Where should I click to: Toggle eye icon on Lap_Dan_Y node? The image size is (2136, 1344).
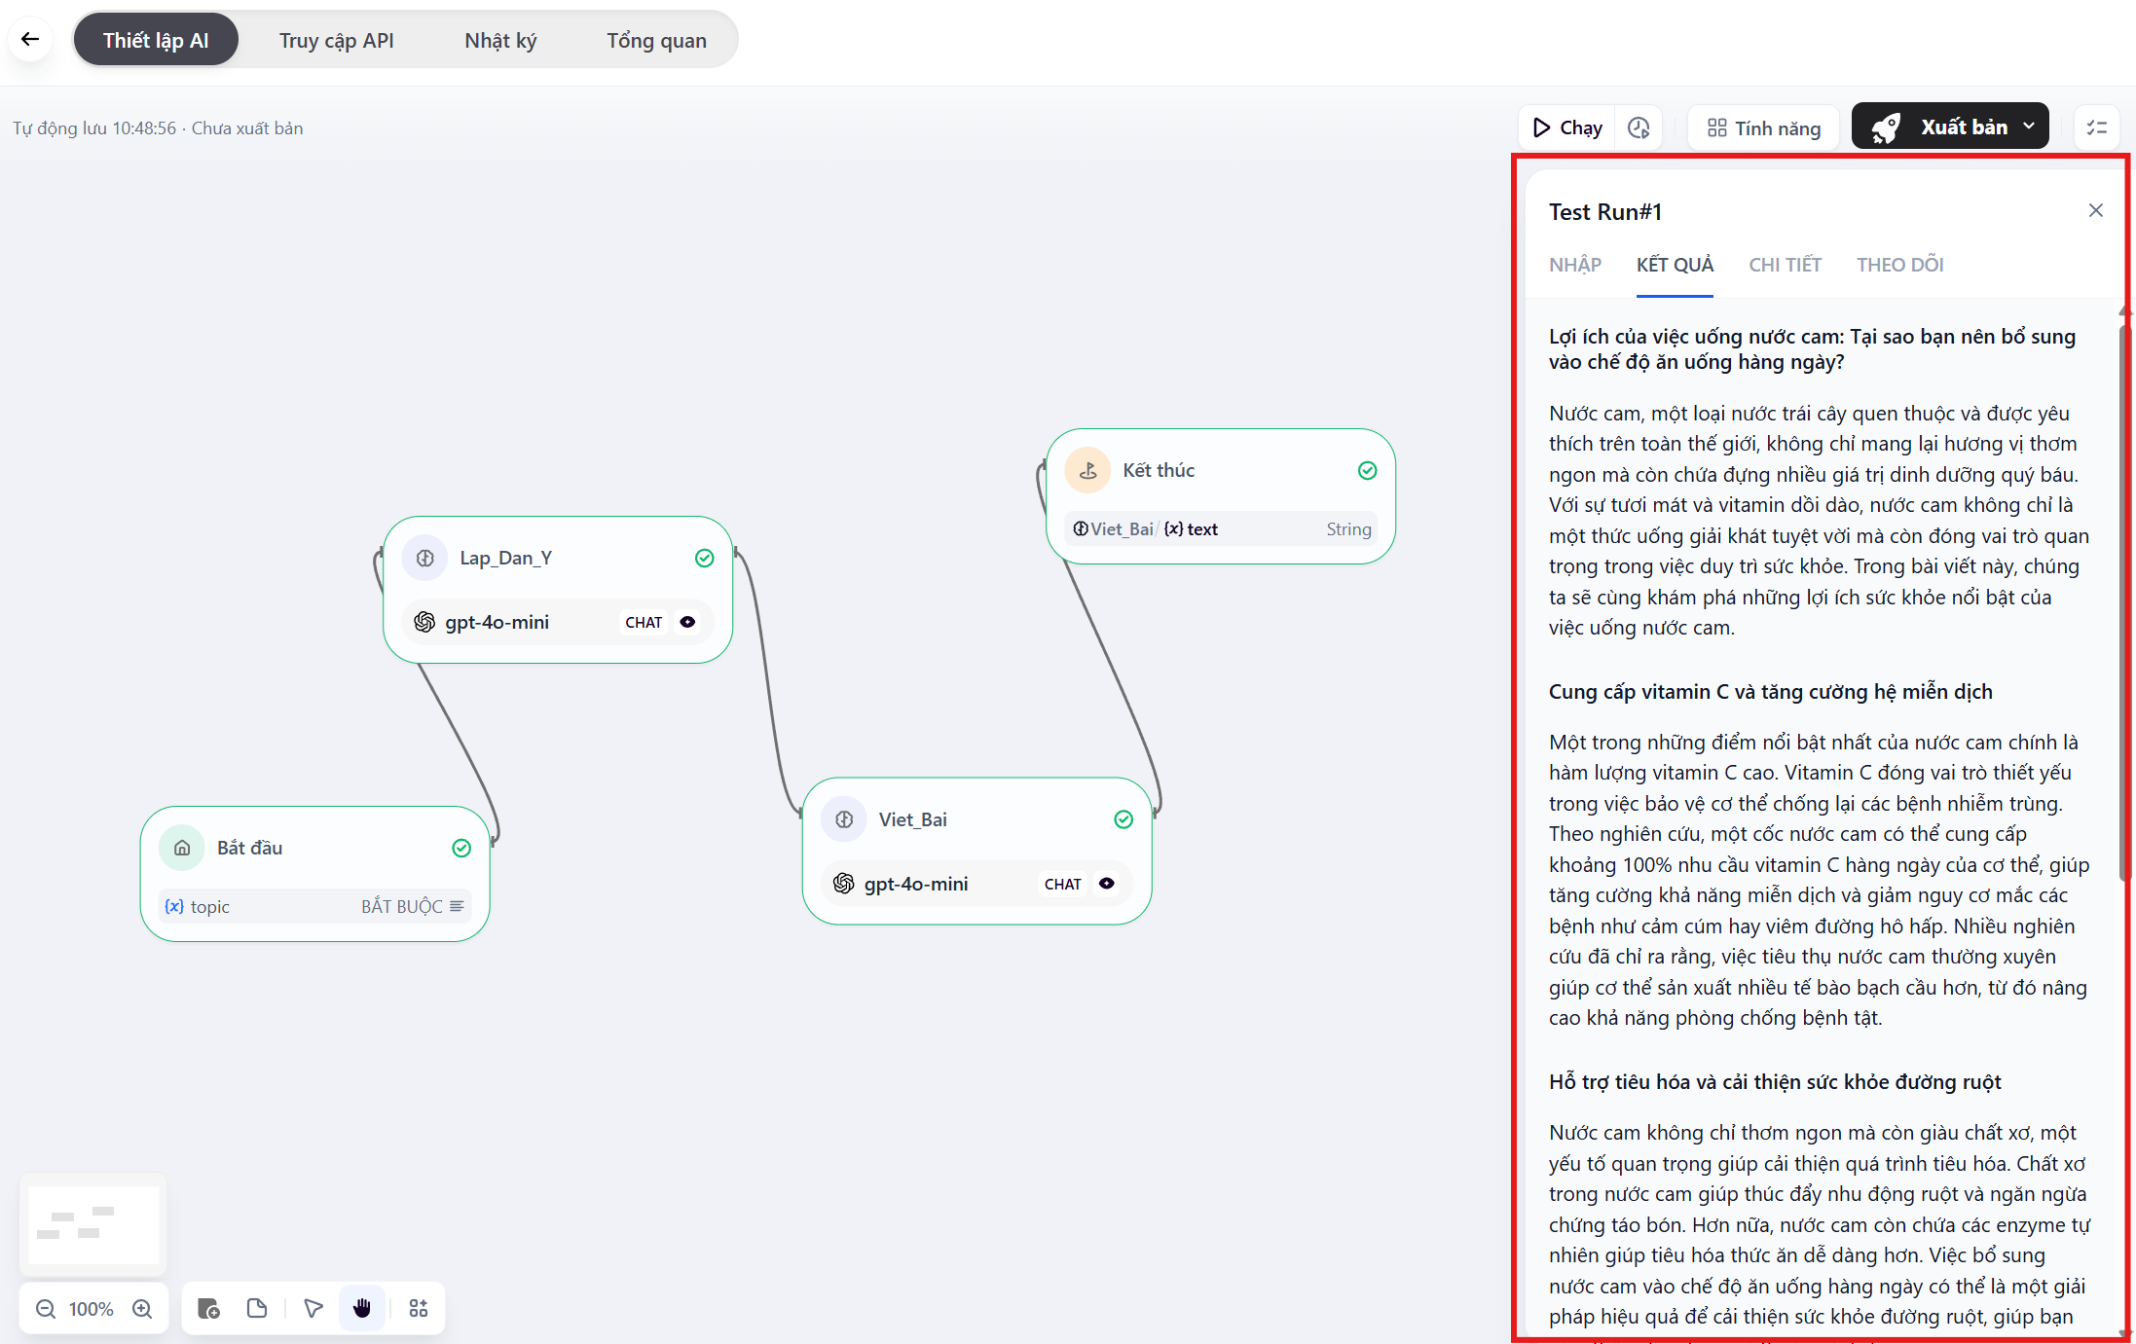(x=688, y=622)
